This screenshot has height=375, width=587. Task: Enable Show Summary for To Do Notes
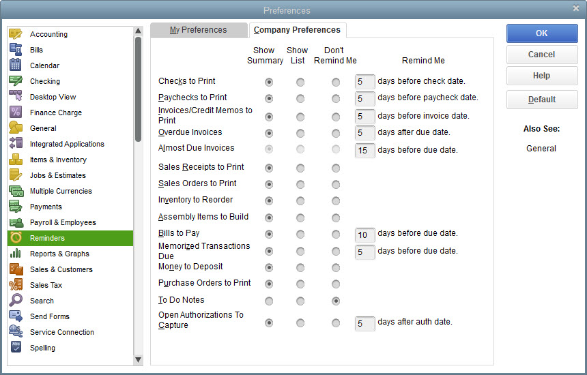(x=269, y=301)
